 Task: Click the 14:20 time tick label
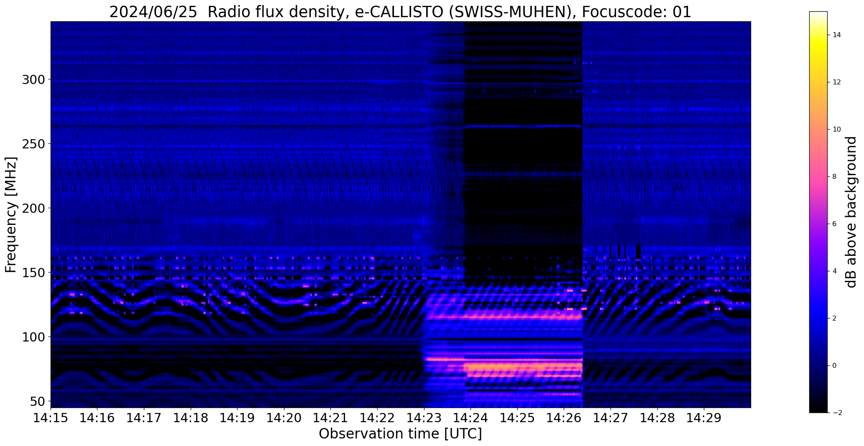(x=284, y=418)
